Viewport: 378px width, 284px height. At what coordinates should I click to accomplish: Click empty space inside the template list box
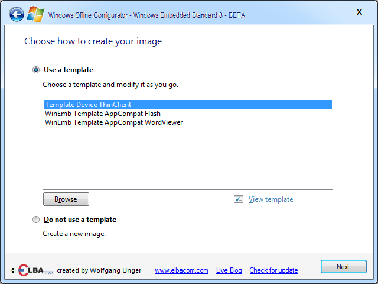(188, 158)
